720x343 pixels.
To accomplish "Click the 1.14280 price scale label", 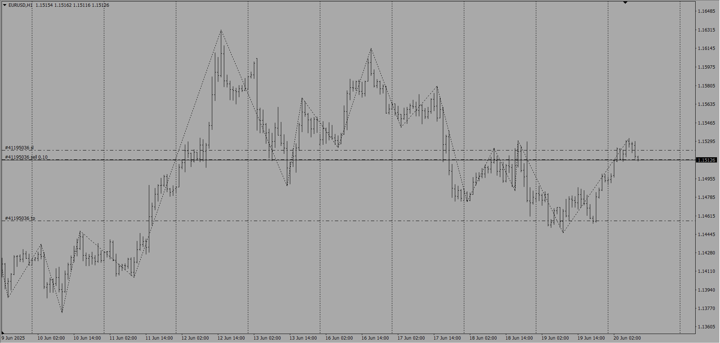I will pos(706,253).
